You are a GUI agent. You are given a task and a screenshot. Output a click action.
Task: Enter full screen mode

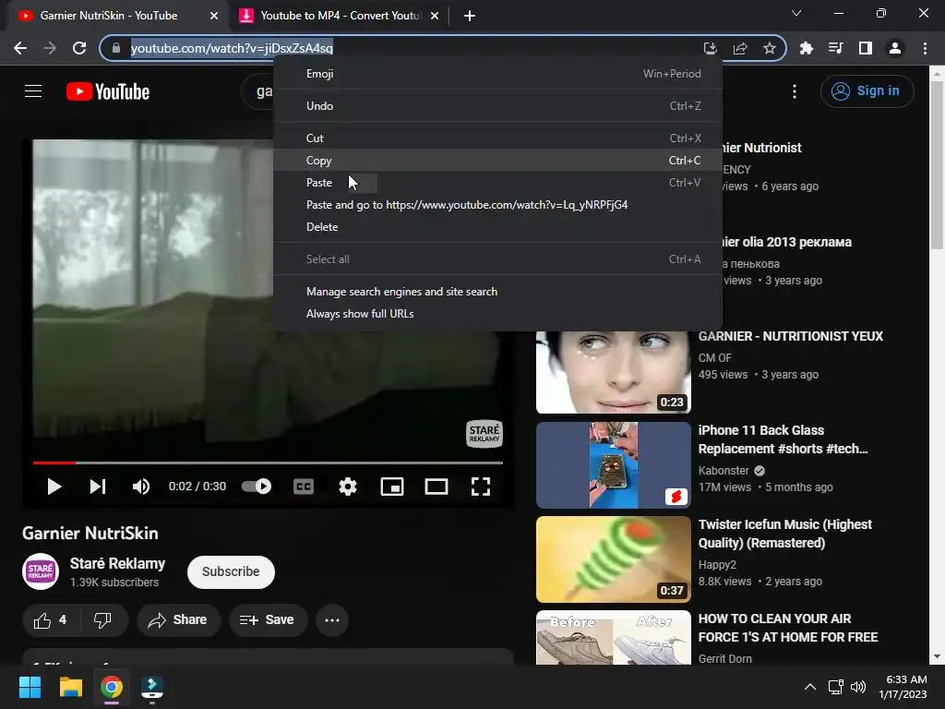coord(480,487)
